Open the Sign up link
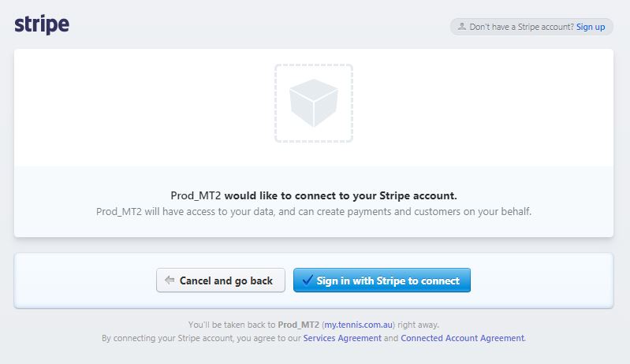Screen dimensions: 630x364 point(591,27)
